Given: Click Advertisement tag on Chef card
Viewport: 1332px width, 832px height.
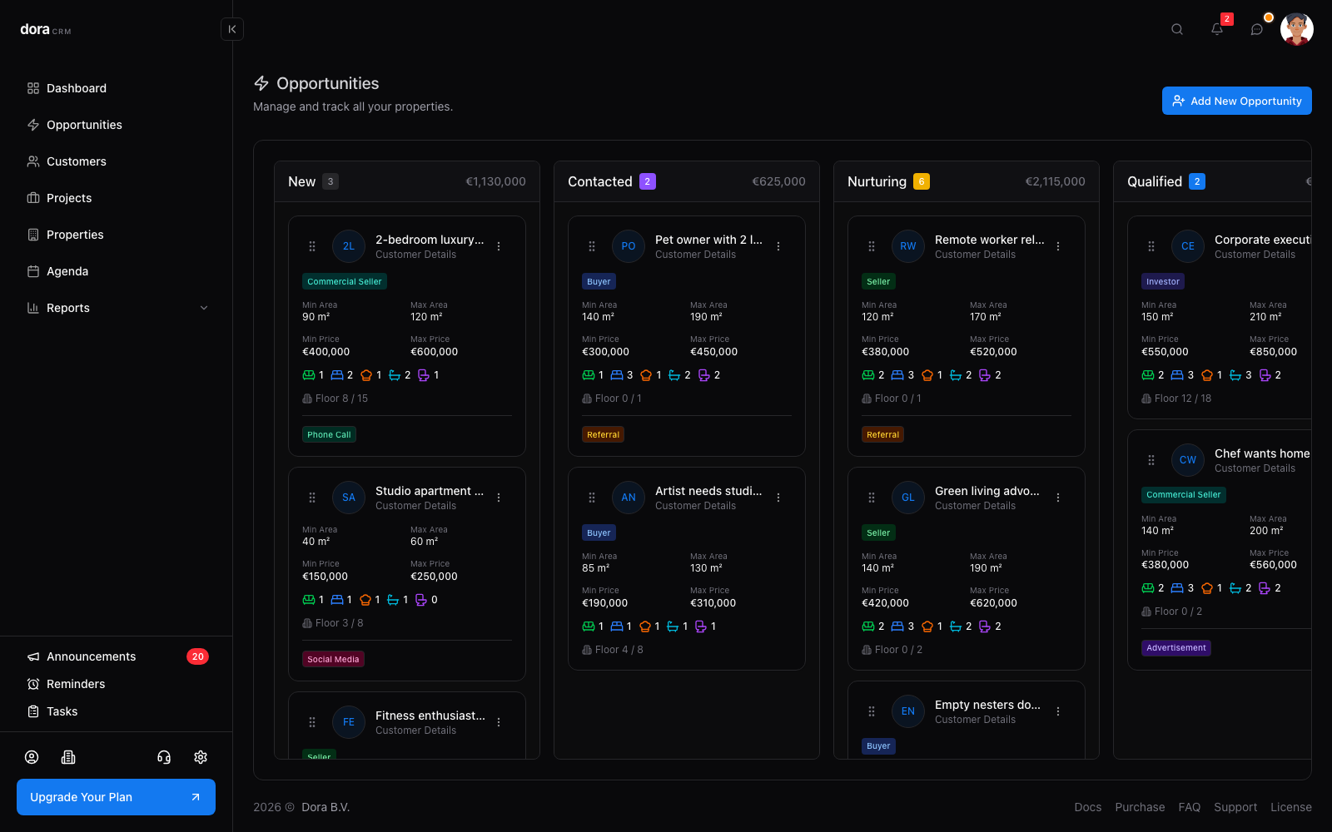Looking at the screenshot, I should [1175, 648].
